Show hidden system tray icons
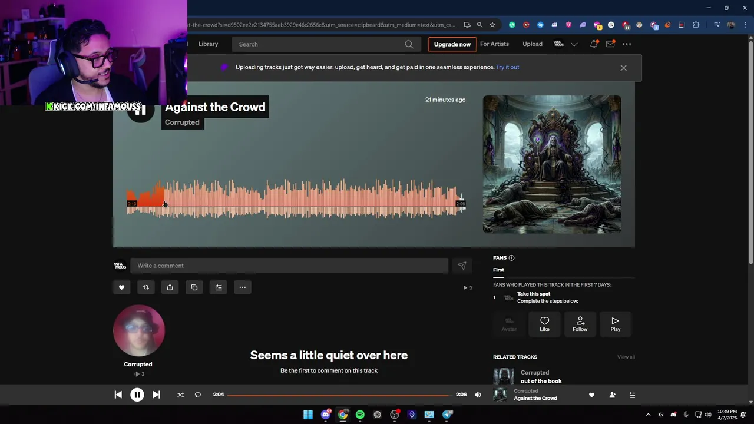 [648, 415]
